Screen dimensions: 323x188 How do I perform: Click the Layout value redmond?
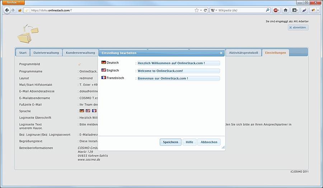point(86,78)
